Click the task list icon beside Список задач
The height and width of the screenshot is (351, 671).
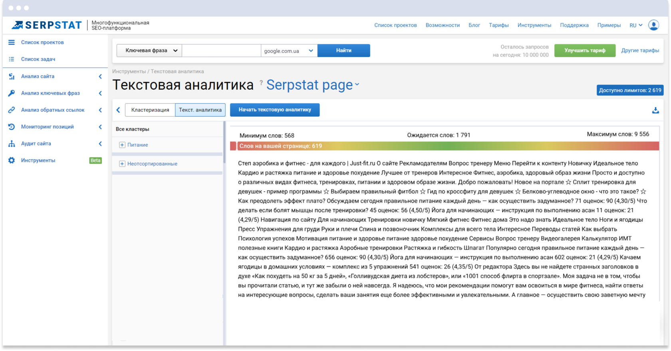[12, 59]
